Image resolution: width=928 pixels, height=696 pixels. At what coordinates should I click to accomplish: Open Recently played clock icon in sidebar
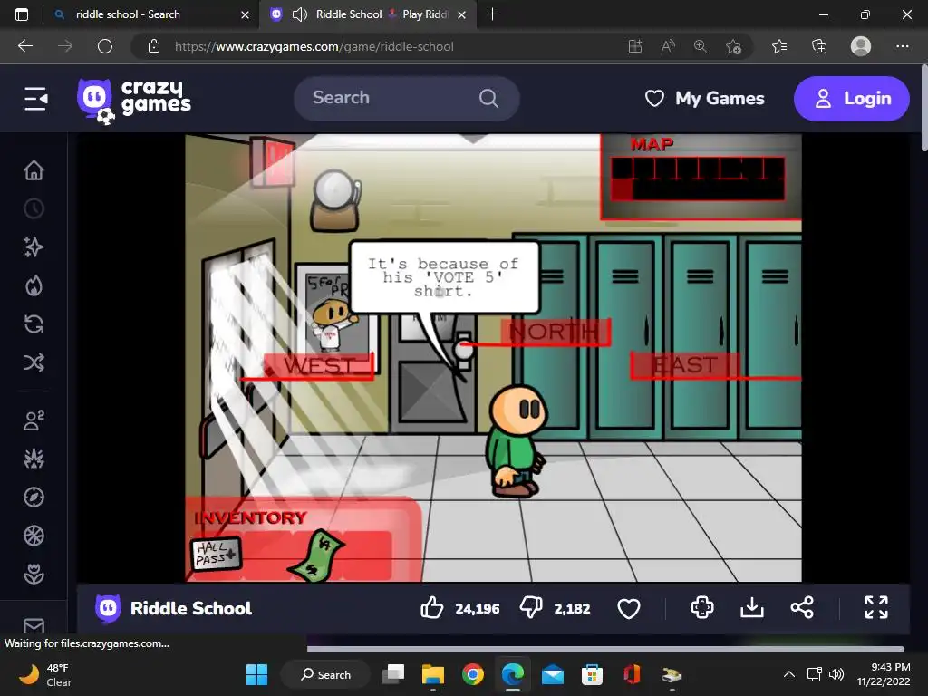click(34, 208)
